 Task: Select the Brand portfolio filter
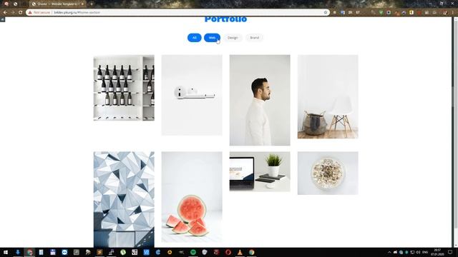click(255, 38)
